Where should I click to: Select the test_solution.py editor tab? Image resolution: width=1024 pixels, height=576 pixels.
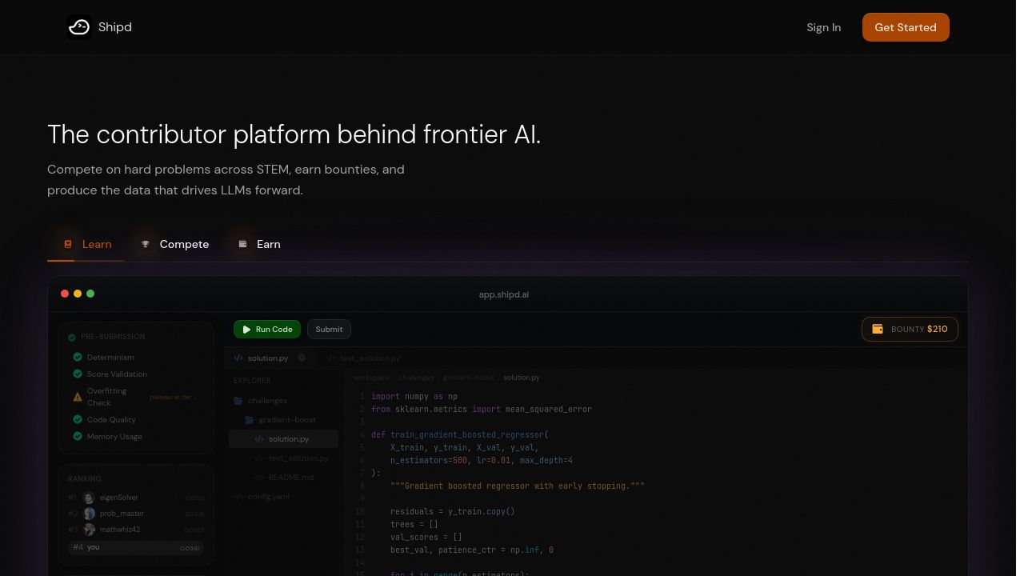pyautogui.click(x=364, y=358)
